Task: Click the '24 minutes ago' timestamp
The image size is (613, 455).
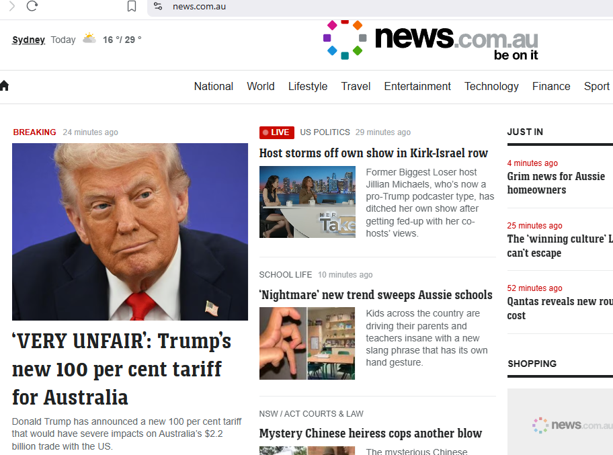Action: point(90,132)
